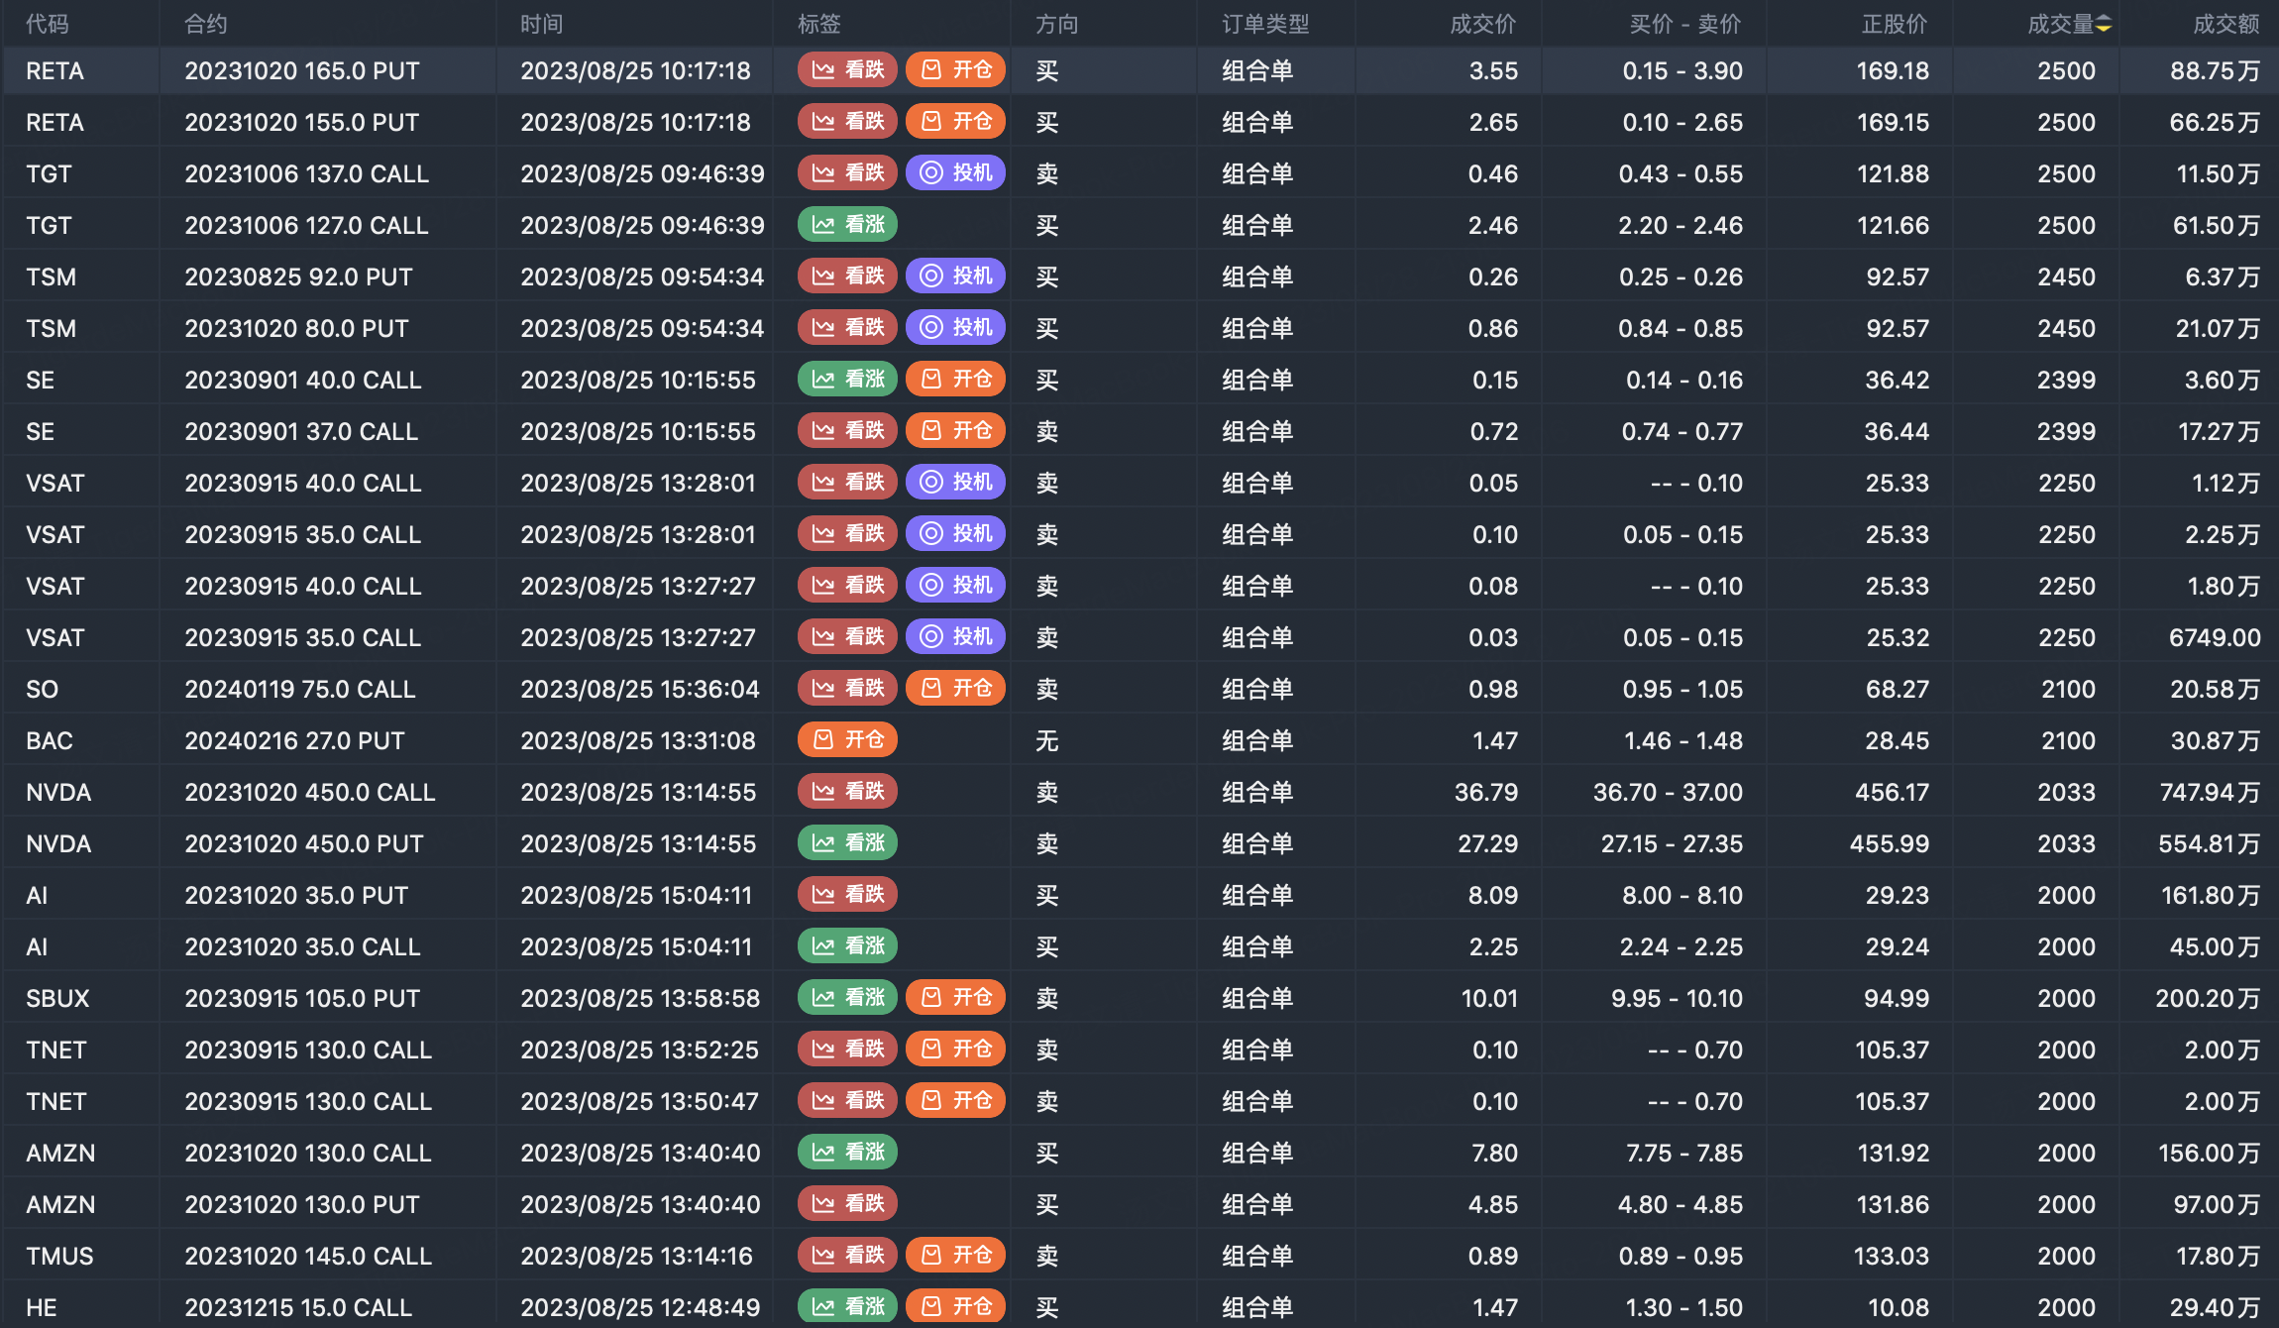
Task: Open the NVDA ticker in 450.0 CALL row
Action: click(58, 792)
